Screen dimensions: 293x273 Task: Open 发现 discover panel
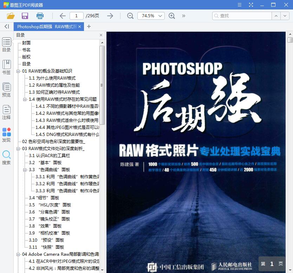(x=7, y=135)
